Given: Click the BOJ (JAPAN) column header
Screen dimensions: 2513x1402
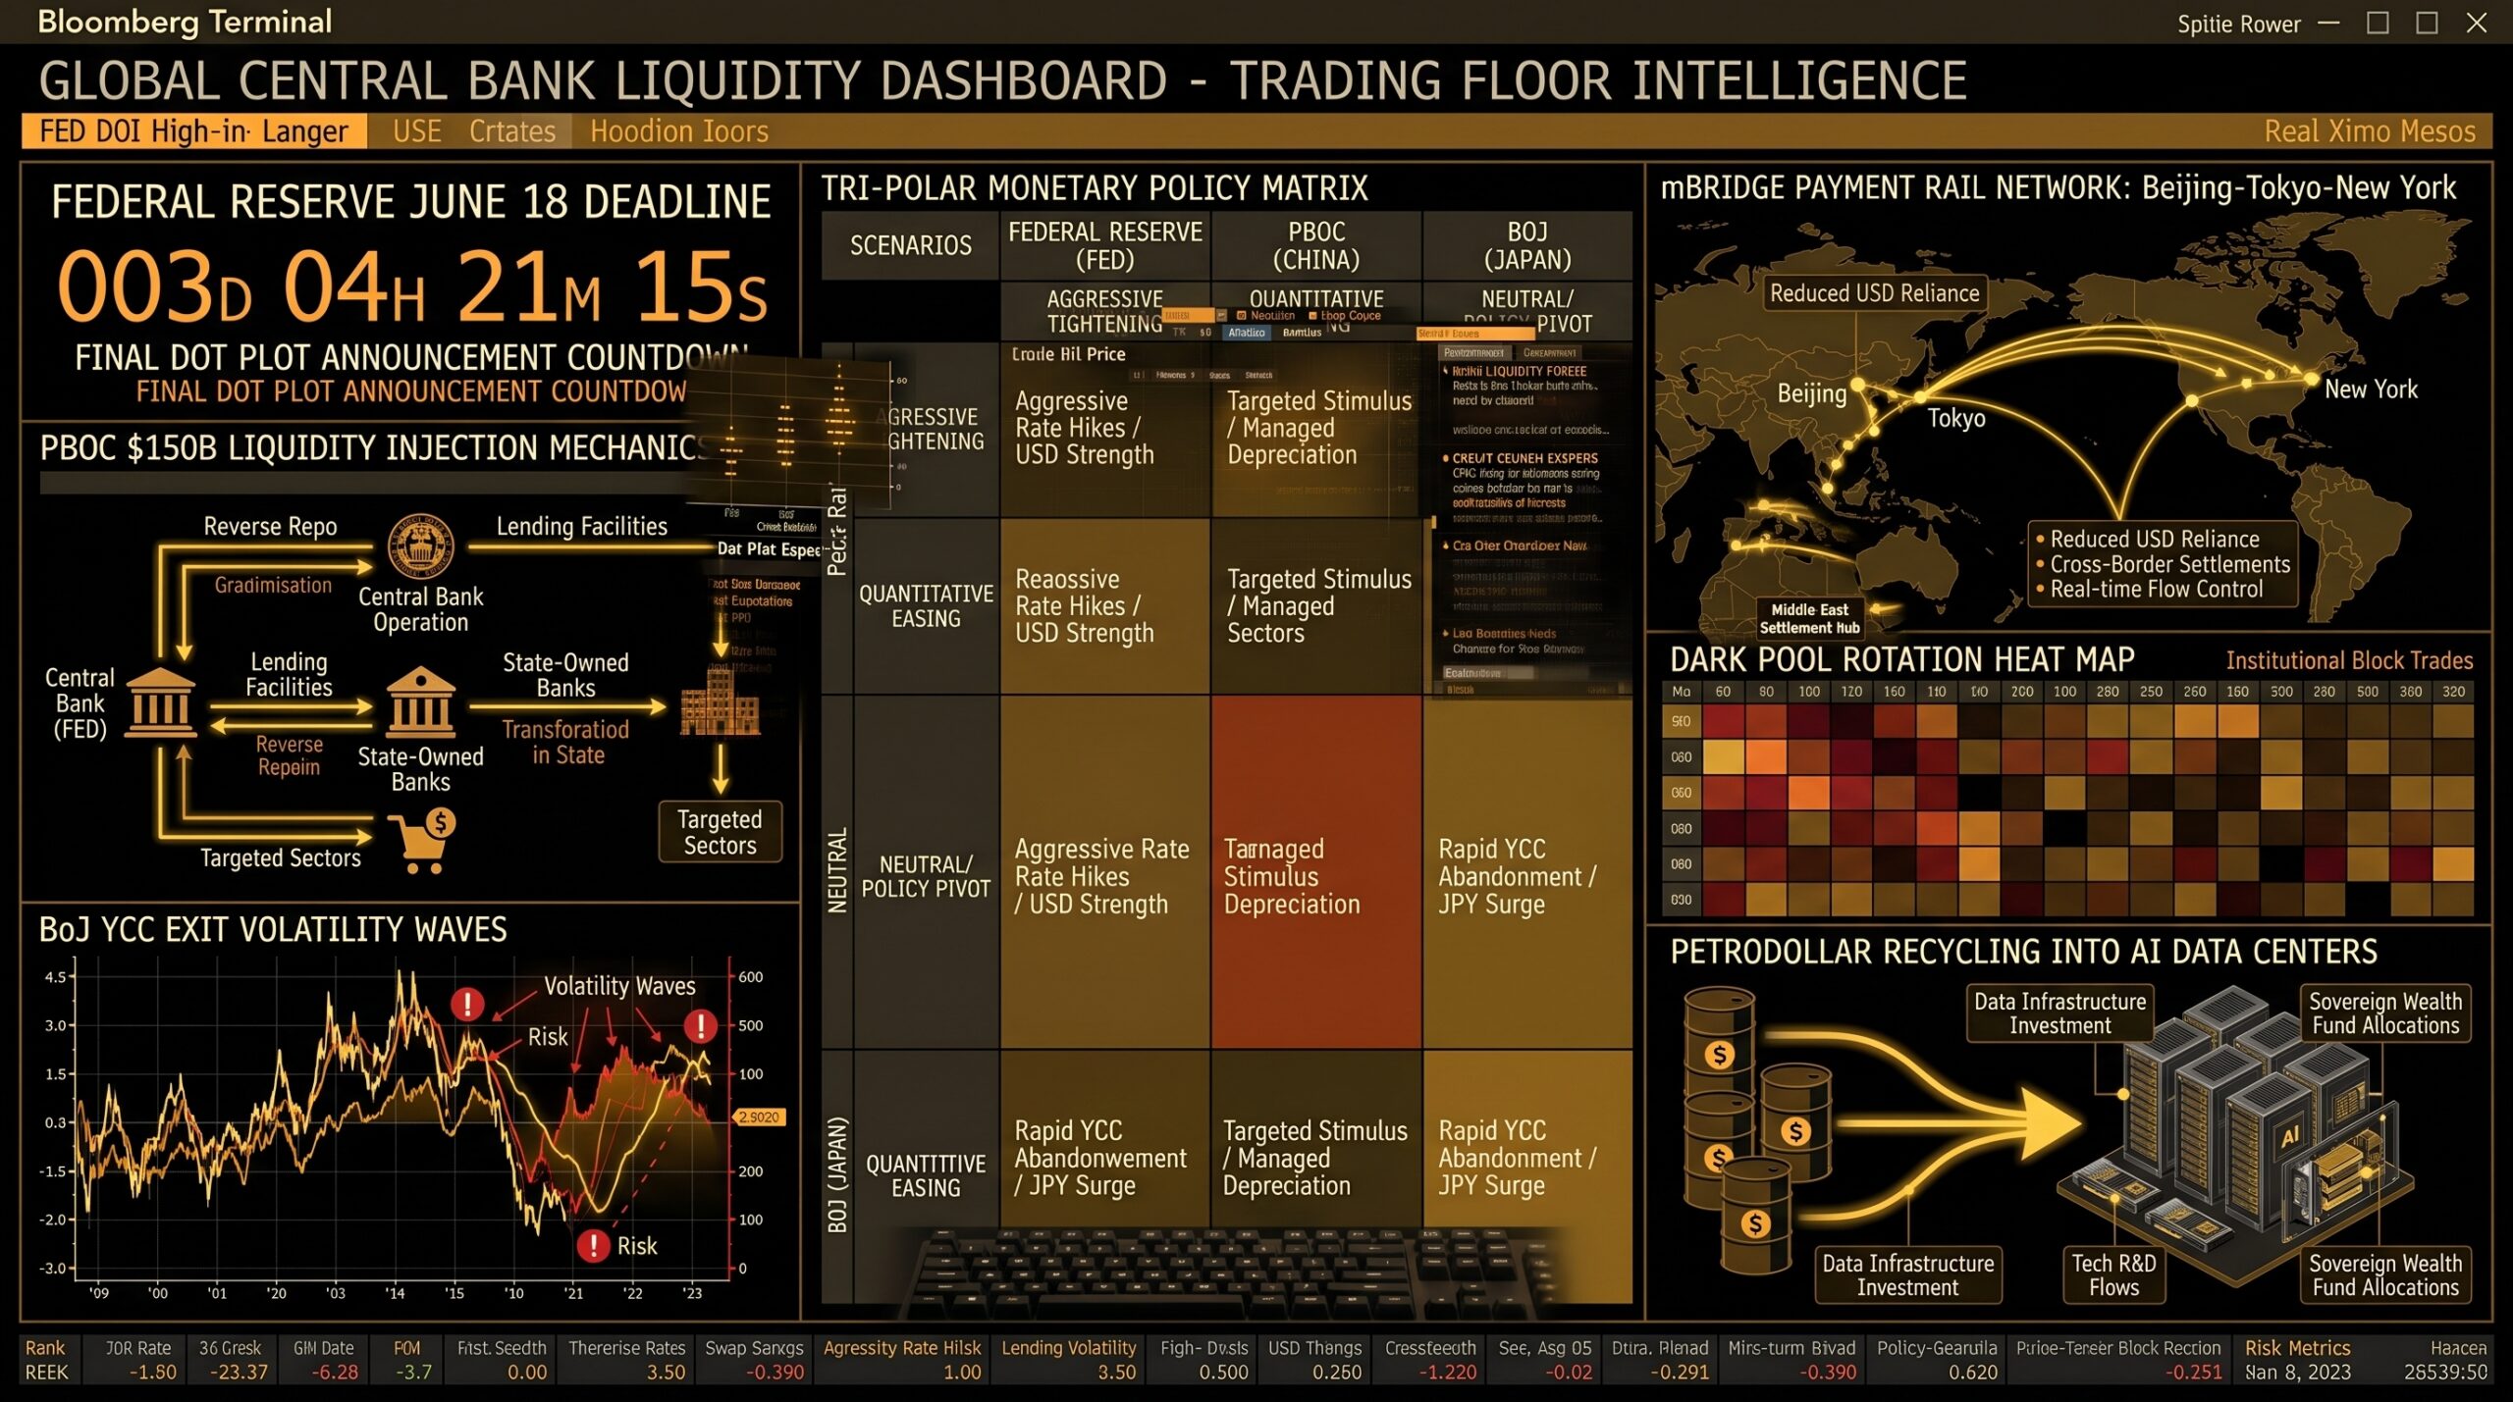Looking at the screenshot, I should 1527,245.
